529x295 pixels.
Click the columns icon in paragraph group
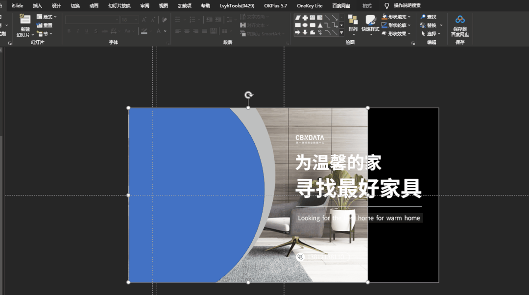tap(225, 31)
